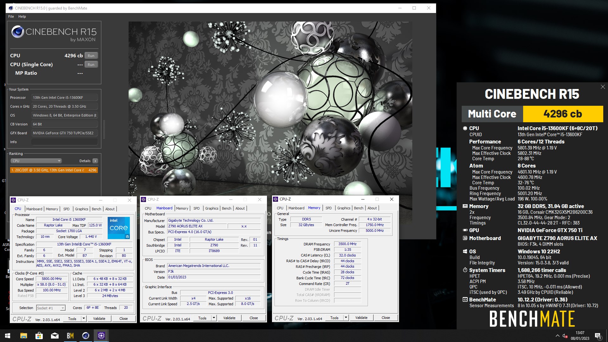Open Windows Start menu
Viewport: 608px width, 342px height.
pos(8,336)
